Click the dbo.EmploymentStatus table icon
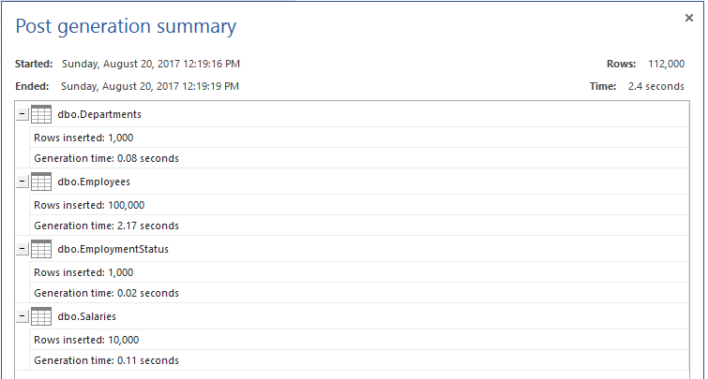Image resolution: width=708 pixels, height=379 pixels. coord(40,250)
